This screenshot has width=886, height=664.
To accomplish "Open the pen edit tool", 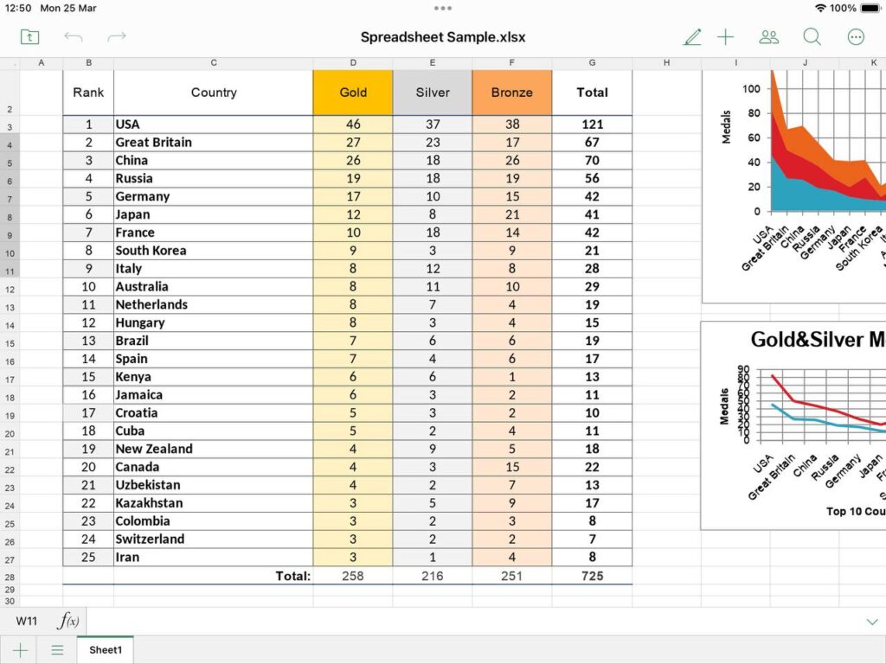I will coord(692,37).
